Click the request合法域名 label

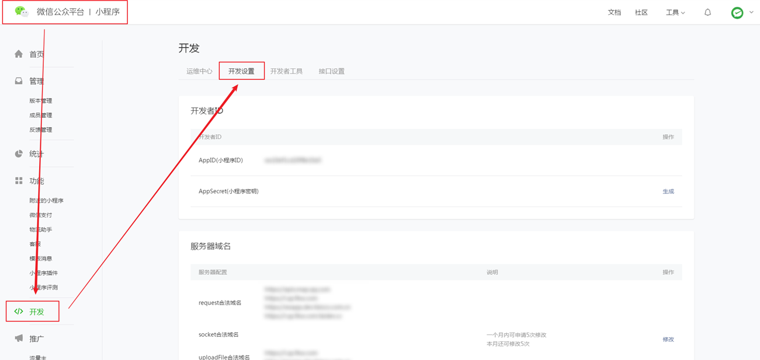click(220, 303)
